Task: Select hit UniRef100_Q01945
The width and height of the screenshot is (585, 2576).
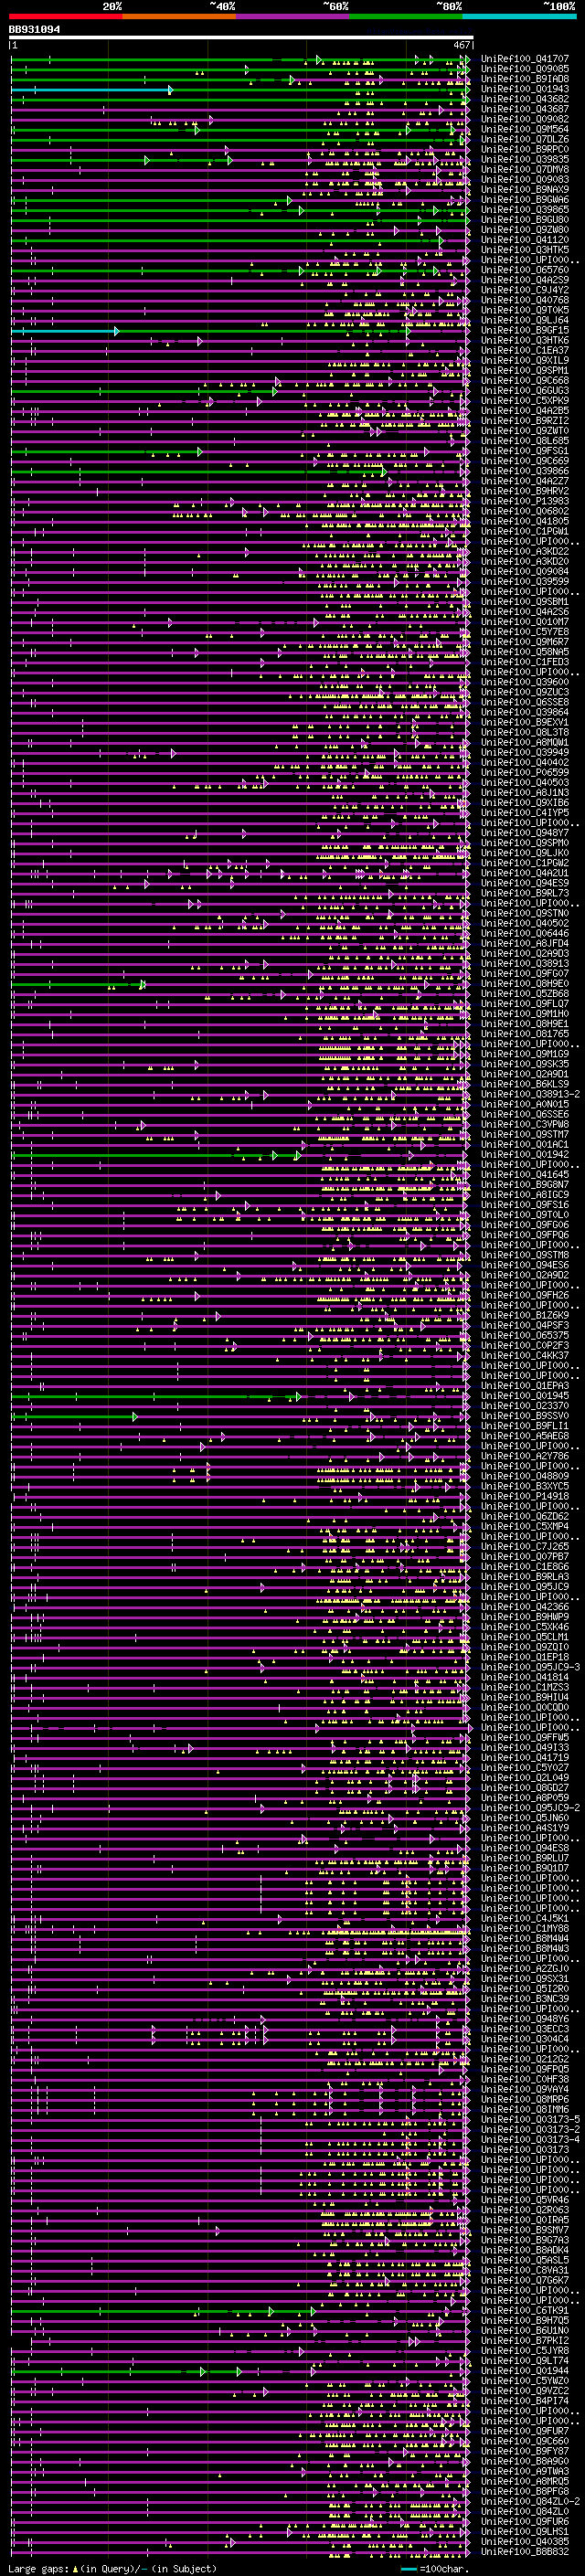Action: (525, 1395)
